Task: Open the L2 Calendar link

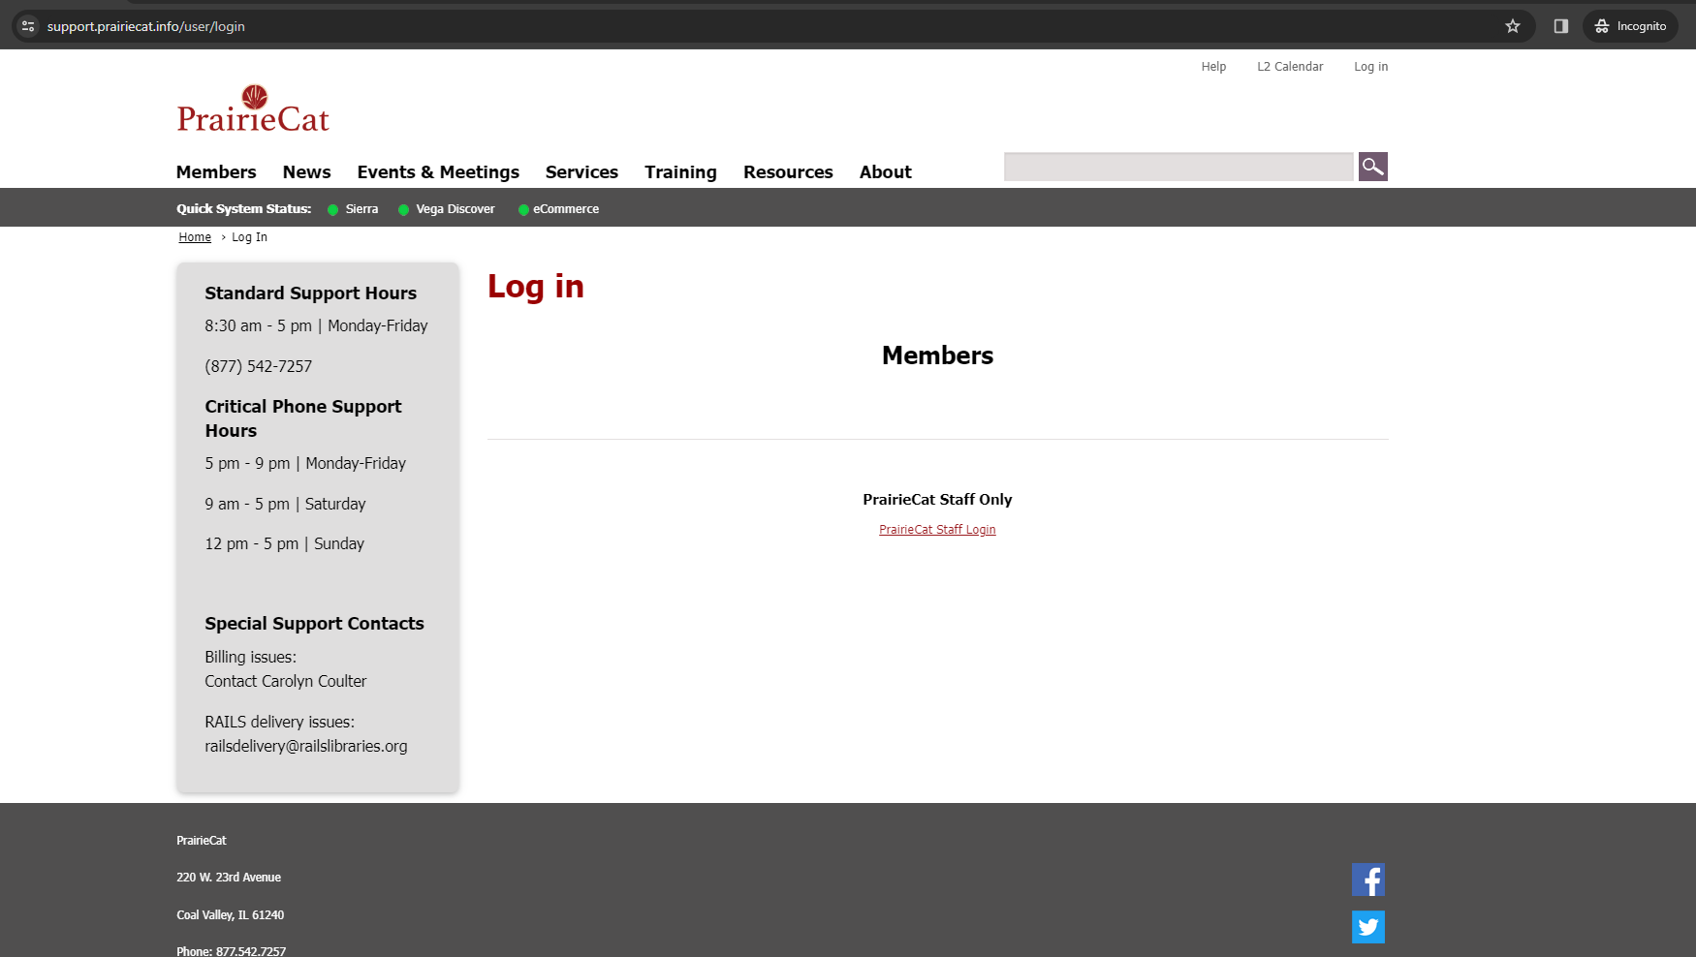Action: coord(1290,66)
